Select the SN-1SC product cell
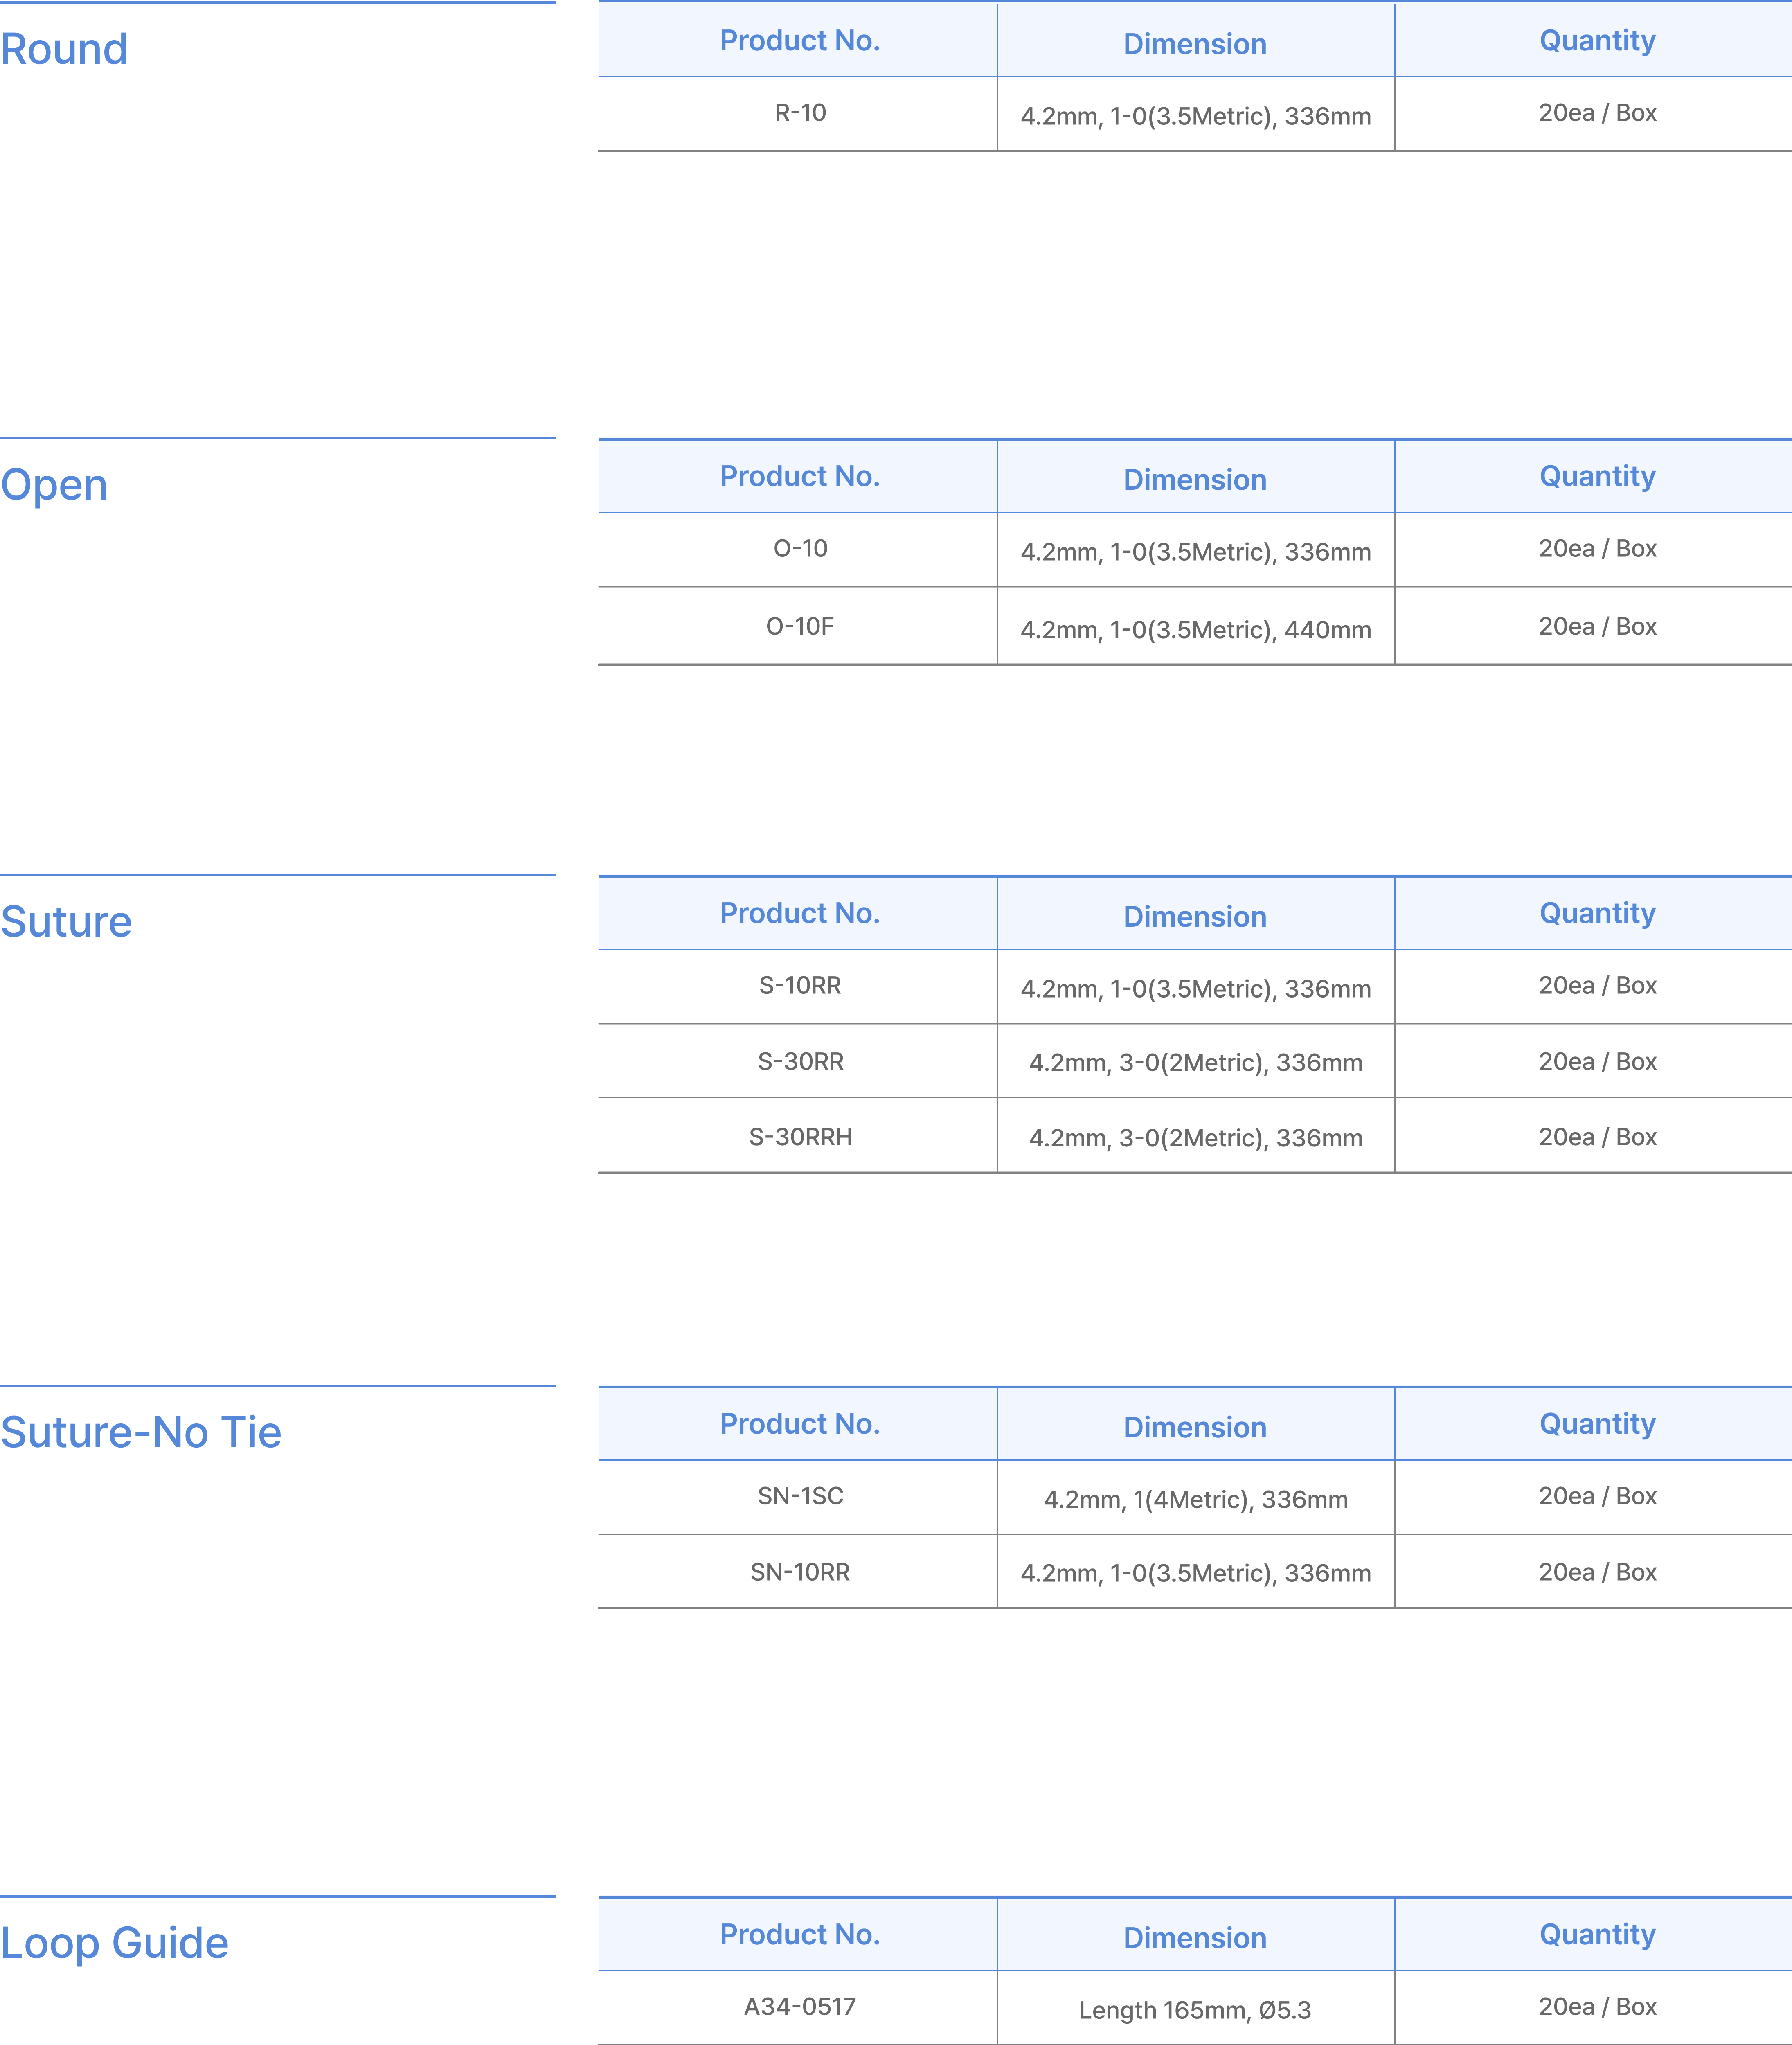The height and width of the screenshot is (2045, 1792). pos(800,1497)
